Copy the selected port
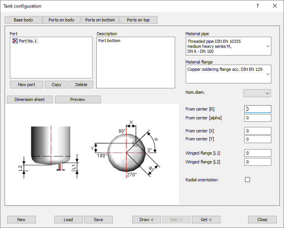The height and width of the screenshot is (228, 284). coord(57,85)
